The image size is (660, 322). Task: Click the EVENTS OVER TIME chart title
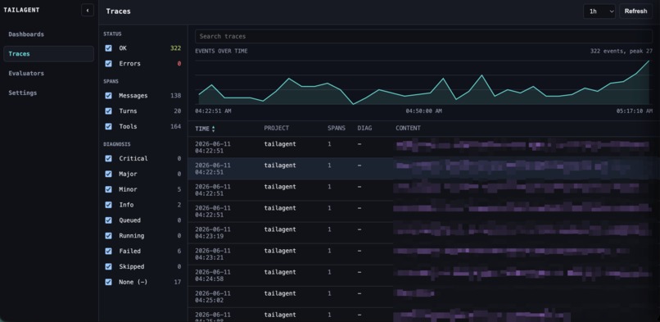(221, 51)
